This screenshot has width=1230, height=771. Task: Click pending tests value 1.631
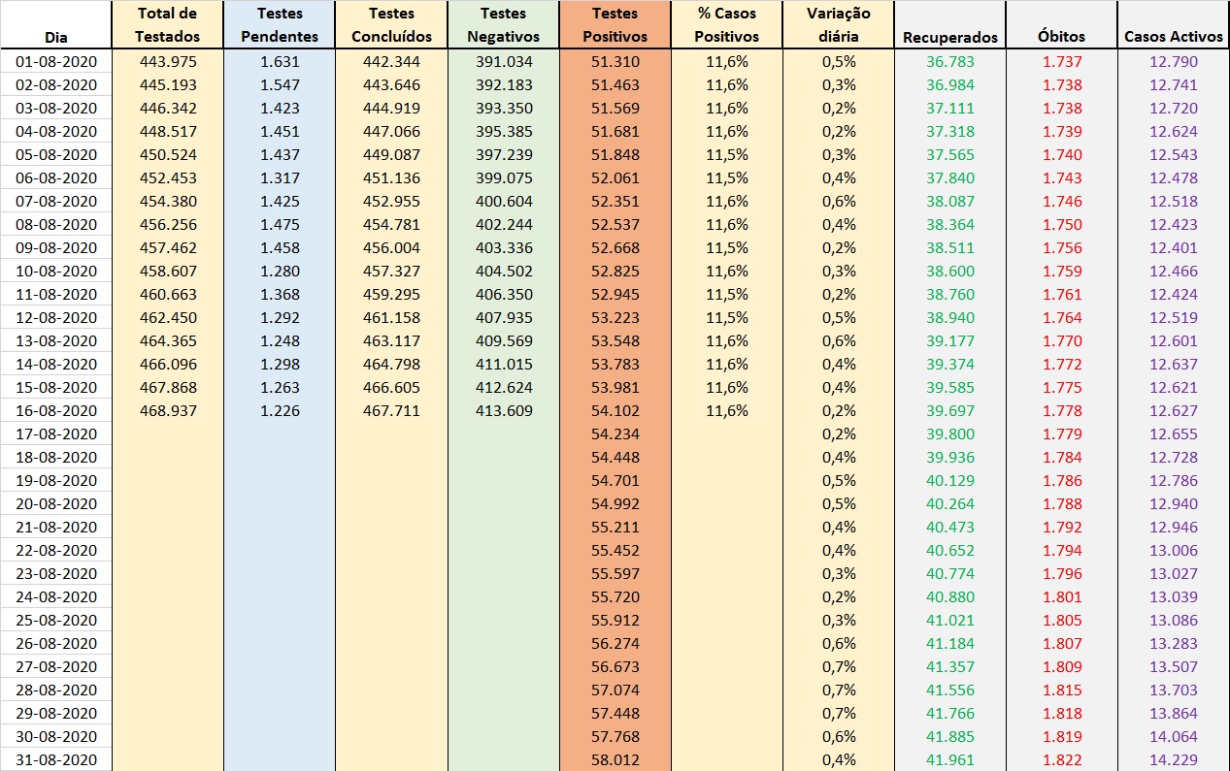click(280, 62)
